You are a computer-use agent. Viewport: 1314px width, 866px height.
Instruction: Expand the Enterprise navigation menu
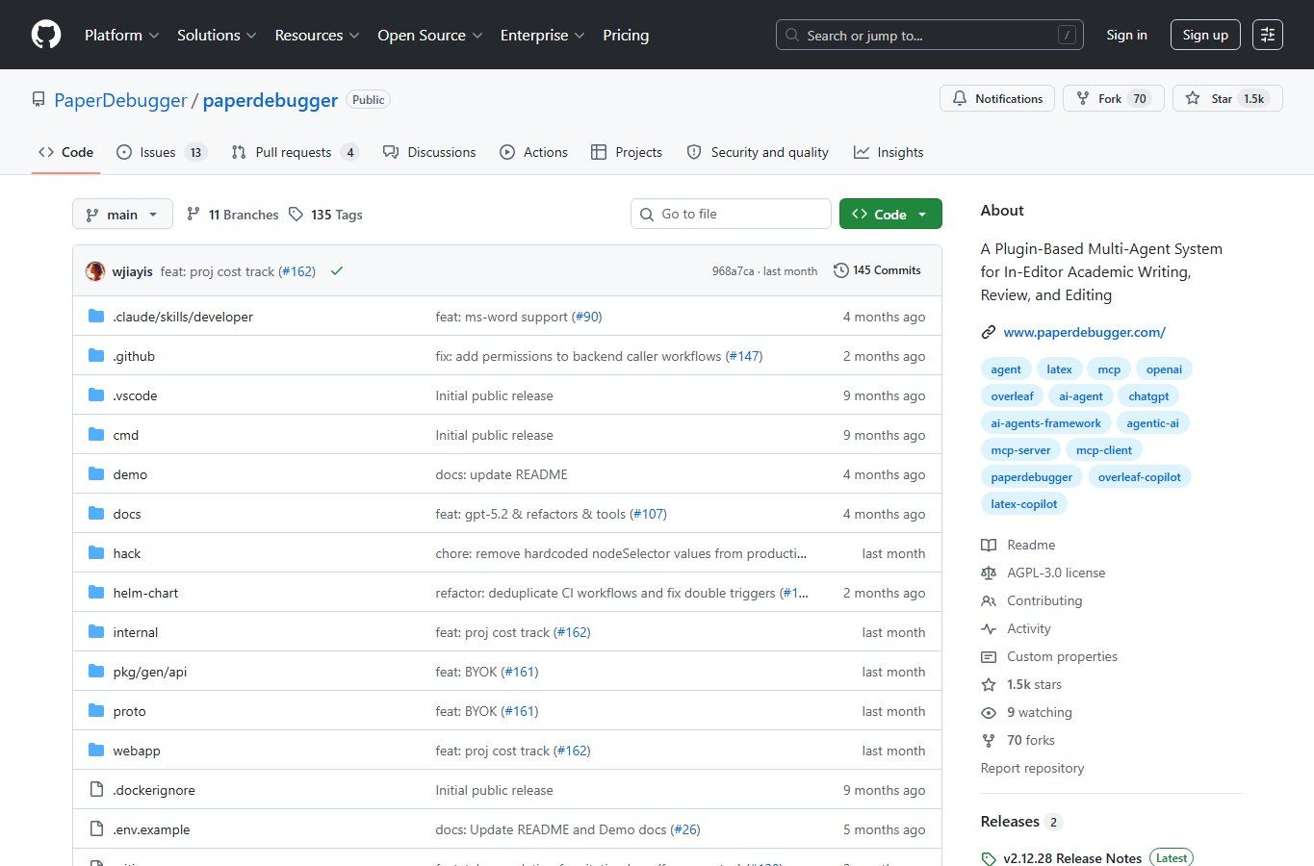pos(543,35)
